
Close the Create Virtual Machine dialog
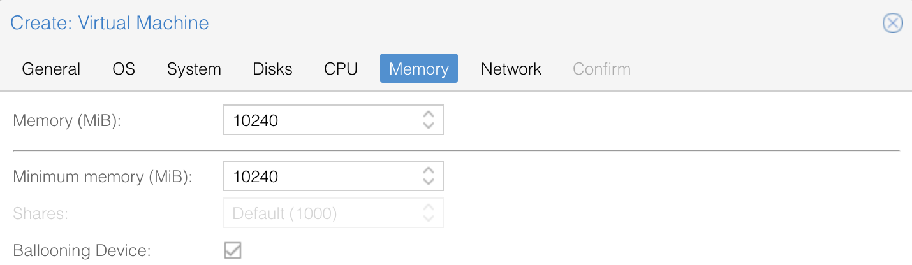point(892,24)
